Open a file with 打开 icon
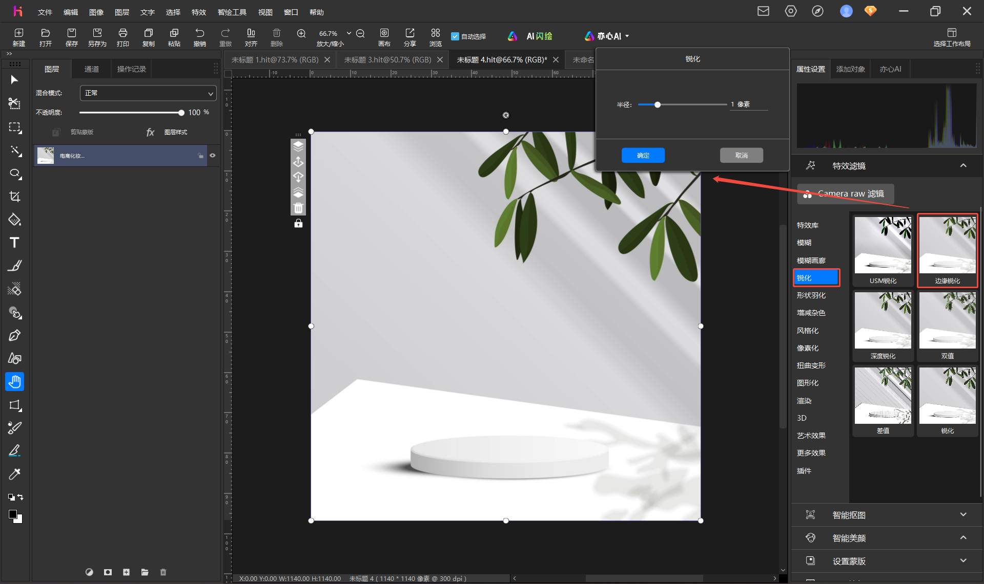984x584 pixels. coord(46,37)
